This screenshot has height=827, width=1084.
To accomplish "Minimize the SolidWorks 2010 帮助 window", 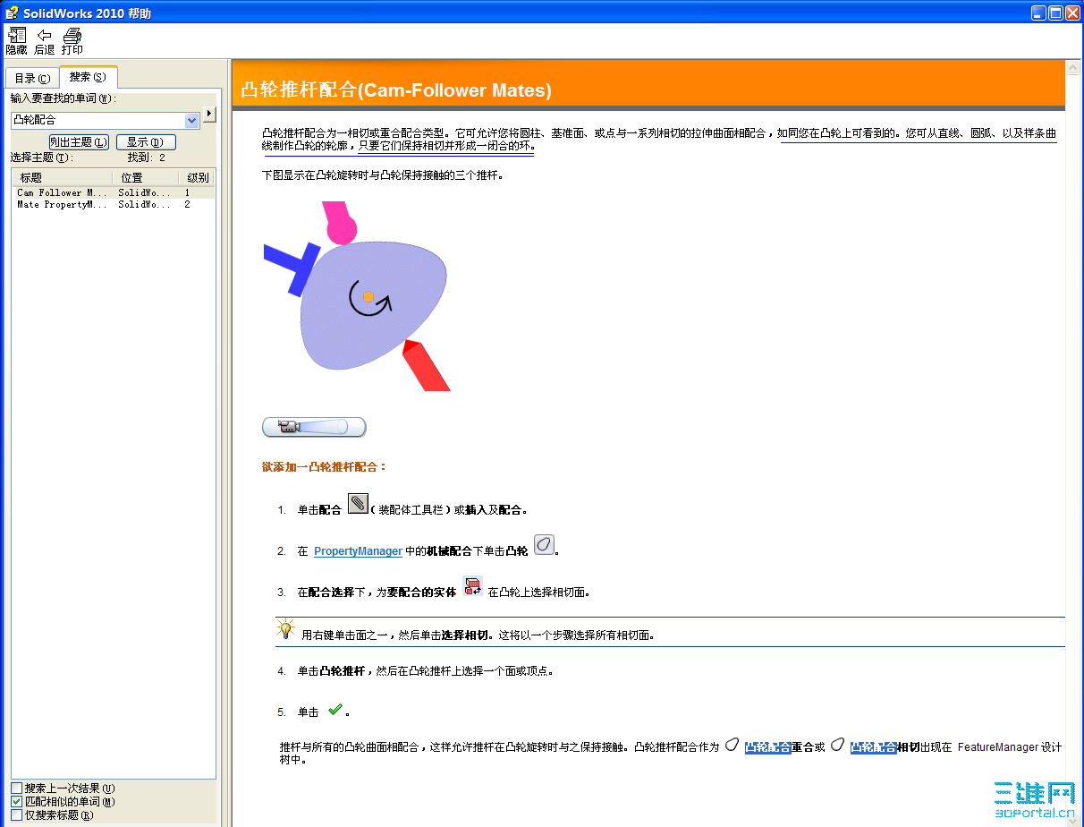I will tap(1037, 13).
